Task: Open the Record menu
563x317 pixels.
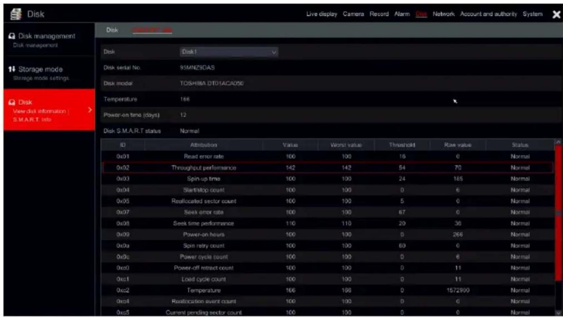Action: (380, 14)
